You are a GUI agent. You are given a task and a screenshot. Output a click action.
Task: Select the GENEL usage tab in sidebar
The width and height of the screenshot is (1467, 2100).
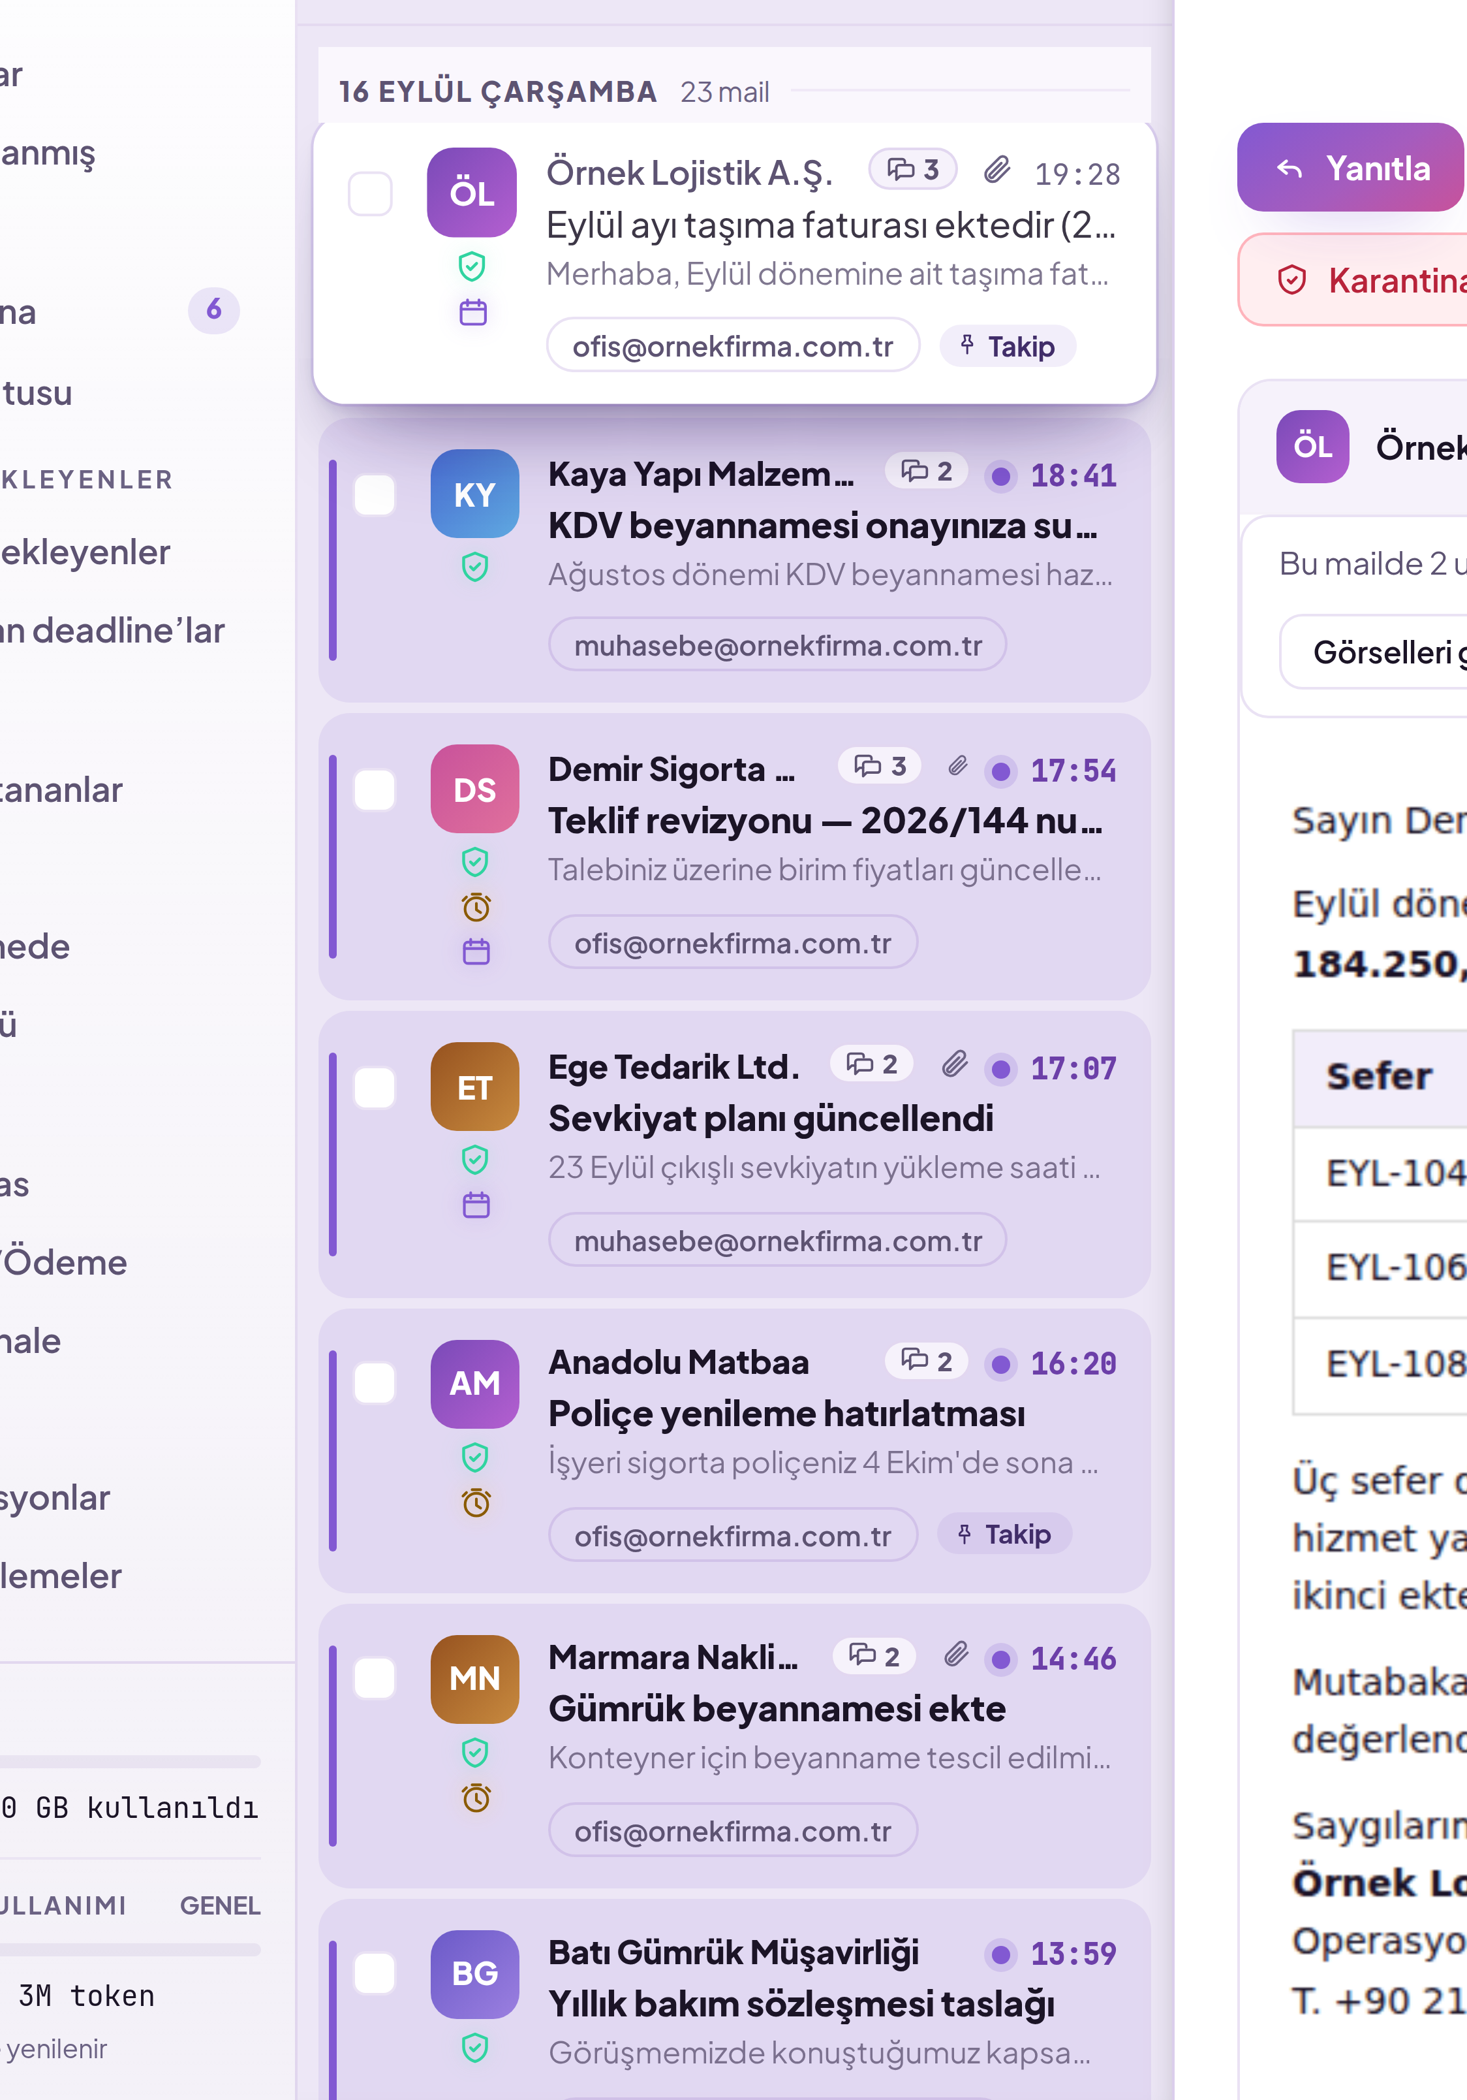(221, 1906)
